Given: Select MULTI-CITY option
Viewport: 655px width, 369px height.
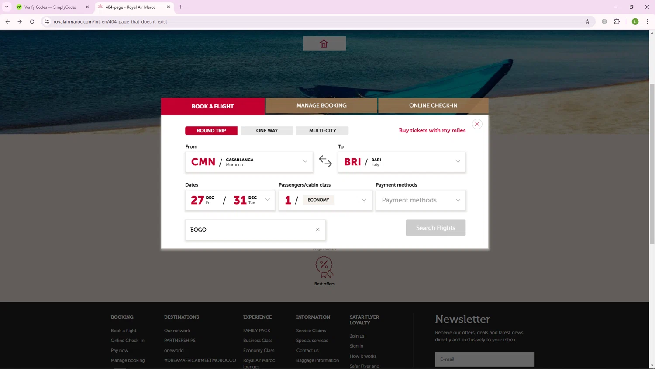Looking at the screenshot, I should pos(322,131).
